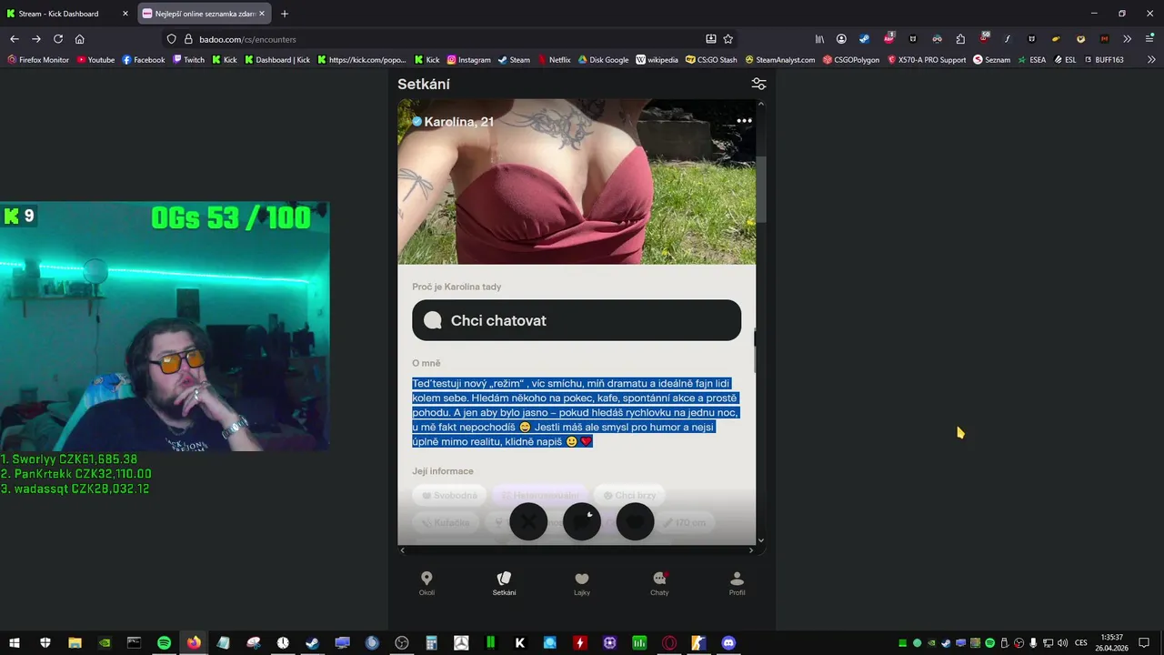Open the Okolí nearby tab
Viewport: 1164px width, 655px height.
[x=426, y=583]
